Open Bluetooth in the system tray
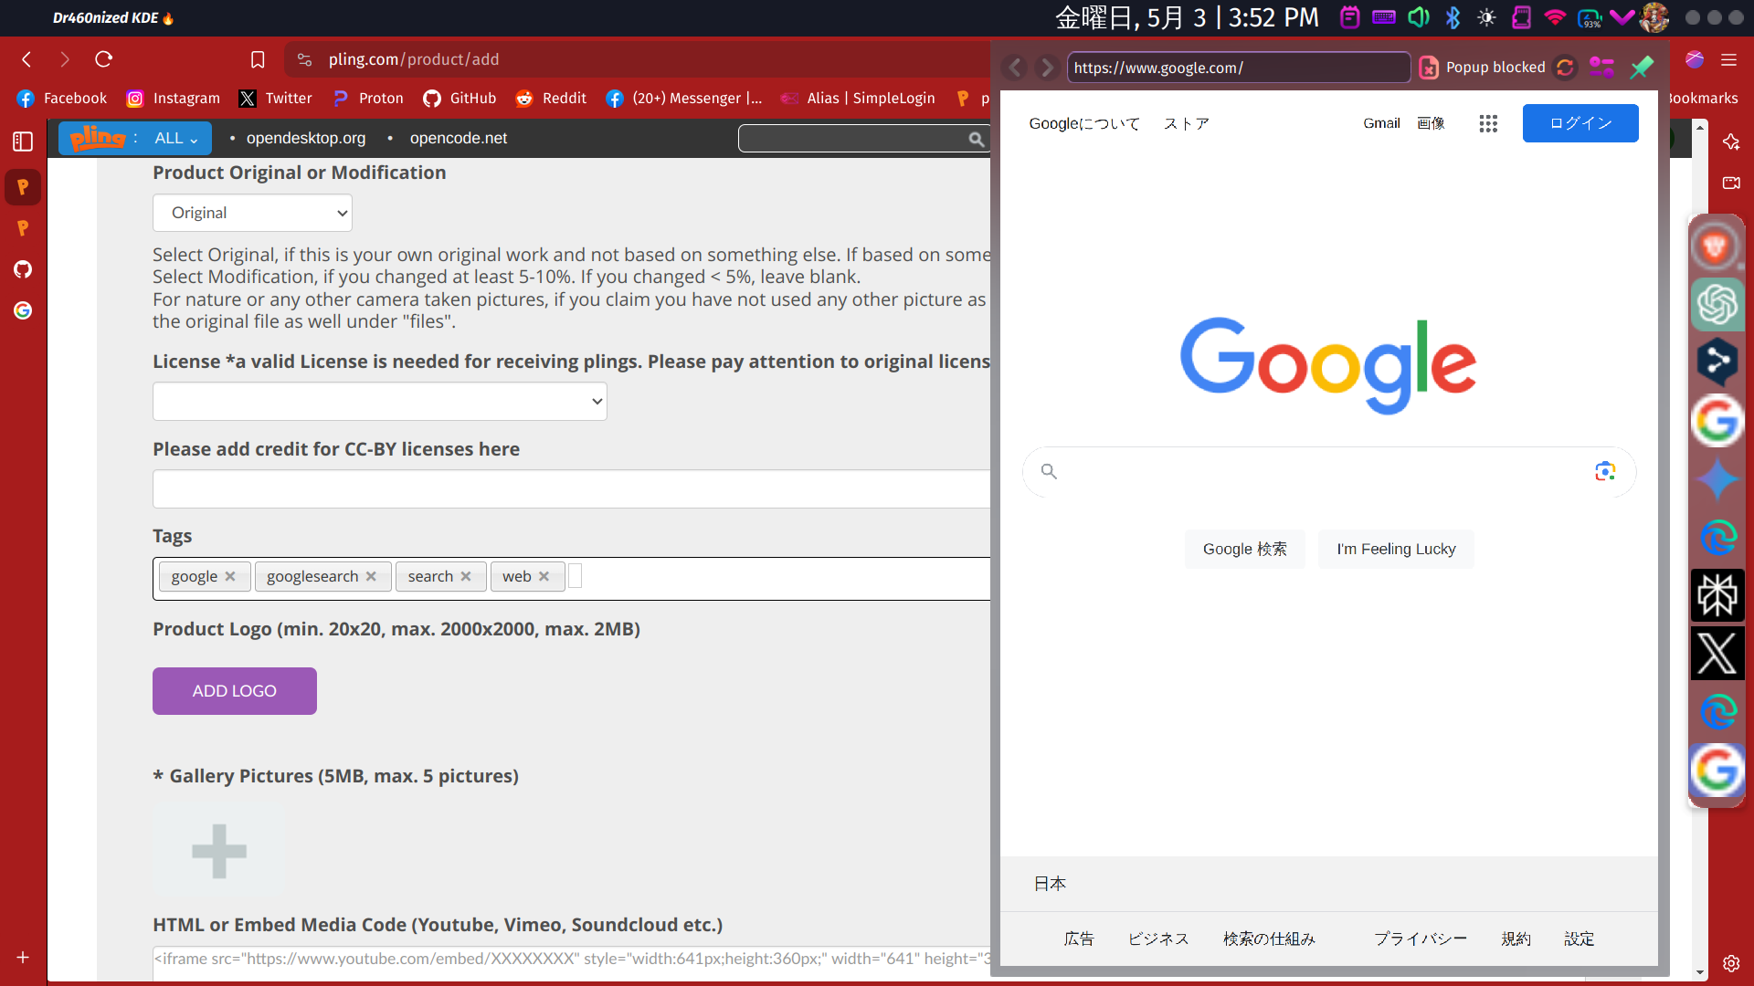This screenshot has width=1754, height=986. (1453, 17)
